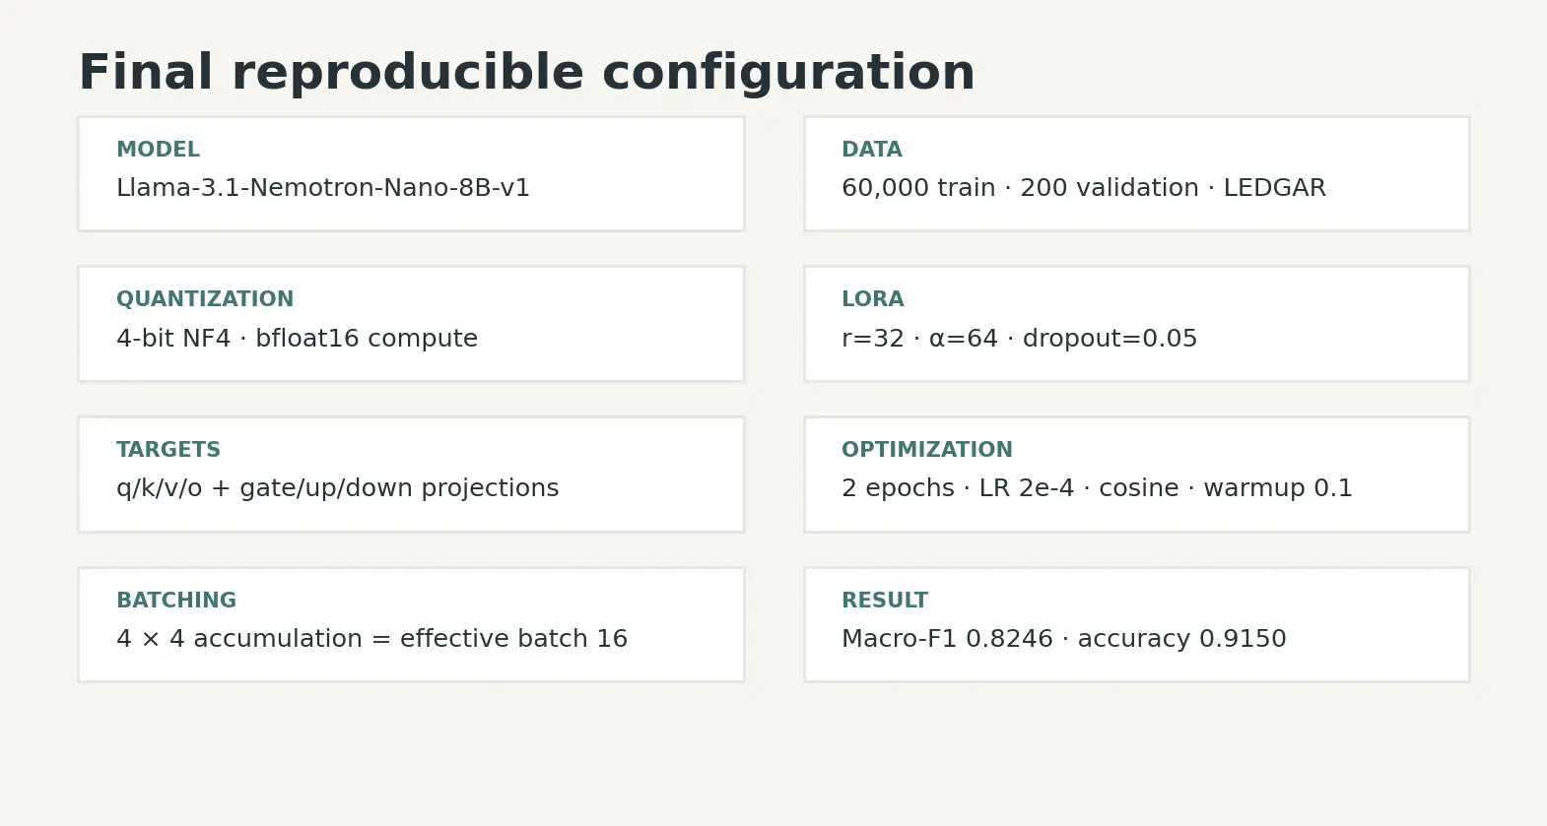Click the 'Final reproducible configuration' title
The width and height of the screenshot is (1547, 826).
click(x=526, y=73)
